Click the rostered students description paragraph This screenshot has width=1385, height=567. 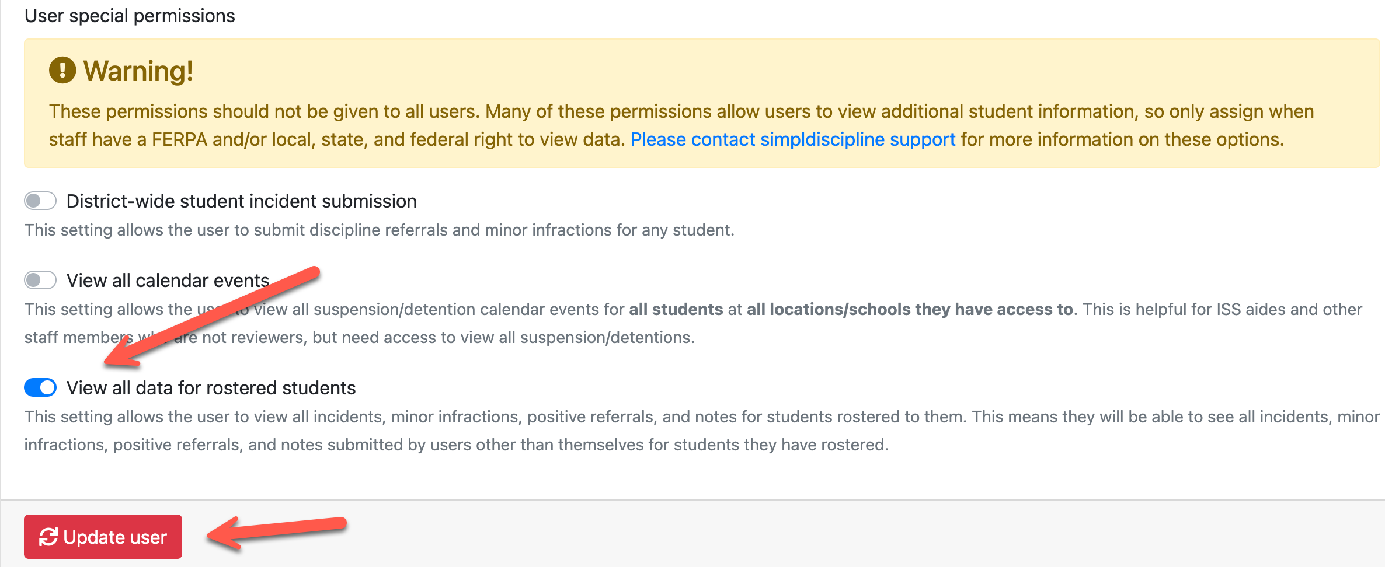pyautogui.click(x=455, y=444)
